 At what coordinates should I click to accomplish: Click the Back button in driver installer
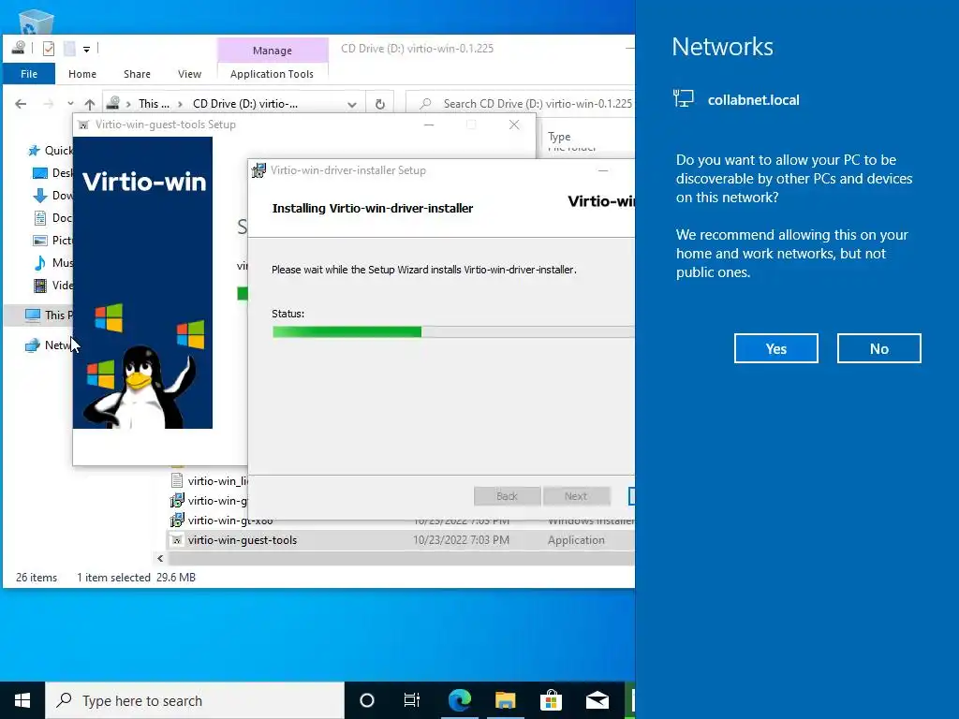[x=507, y=496]
